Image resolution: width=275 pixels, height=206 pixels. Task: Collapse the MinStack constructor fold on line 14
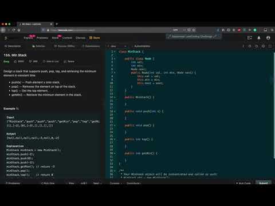[x=115, y=97]
